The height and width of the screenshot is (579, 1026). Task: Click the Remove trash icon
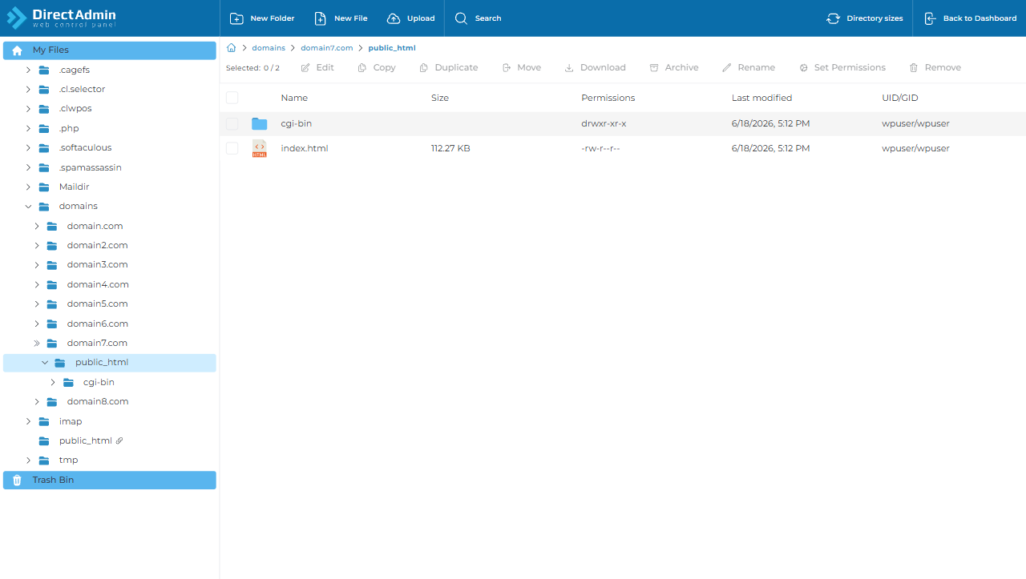coord(914,68)
